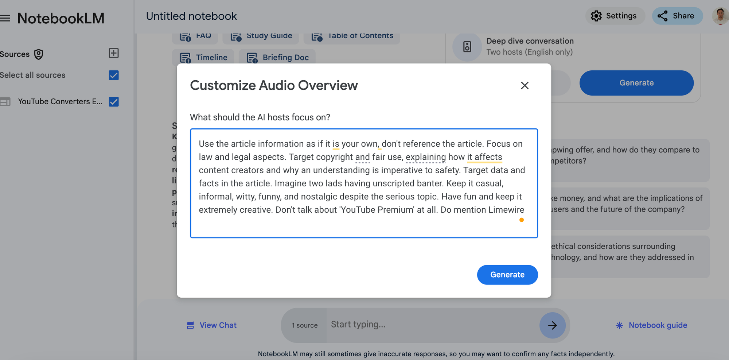Open the Timeline generator icon
Screen dimensions: 729x360
(x=186, y=57)
